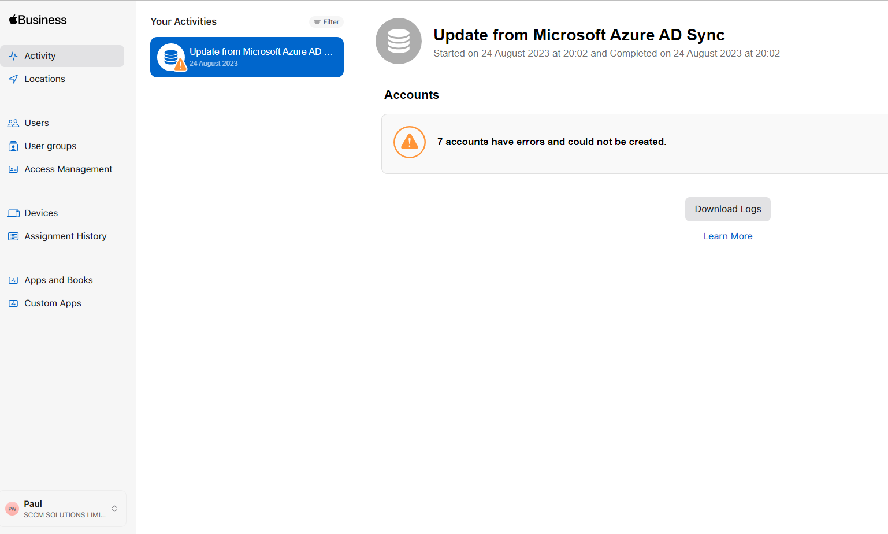Screen dimensions: 888x534
Task: Click the Users sidebar icon
Action: pyautogui.click(x=13, y=123)
